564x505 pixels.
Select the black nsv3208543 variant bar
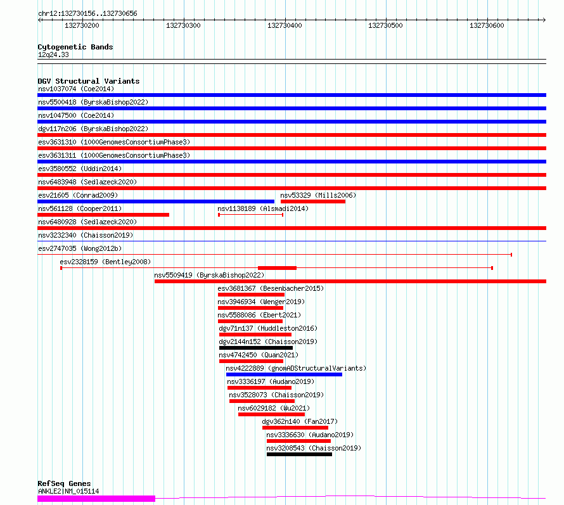pyautogui.click(x=299, y=454)
